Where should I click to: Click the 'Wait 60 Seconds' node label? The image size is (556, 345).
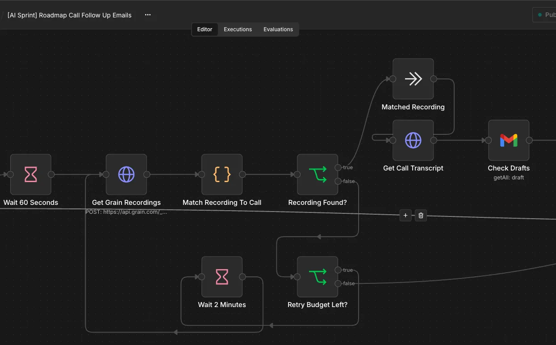point(31,203)
